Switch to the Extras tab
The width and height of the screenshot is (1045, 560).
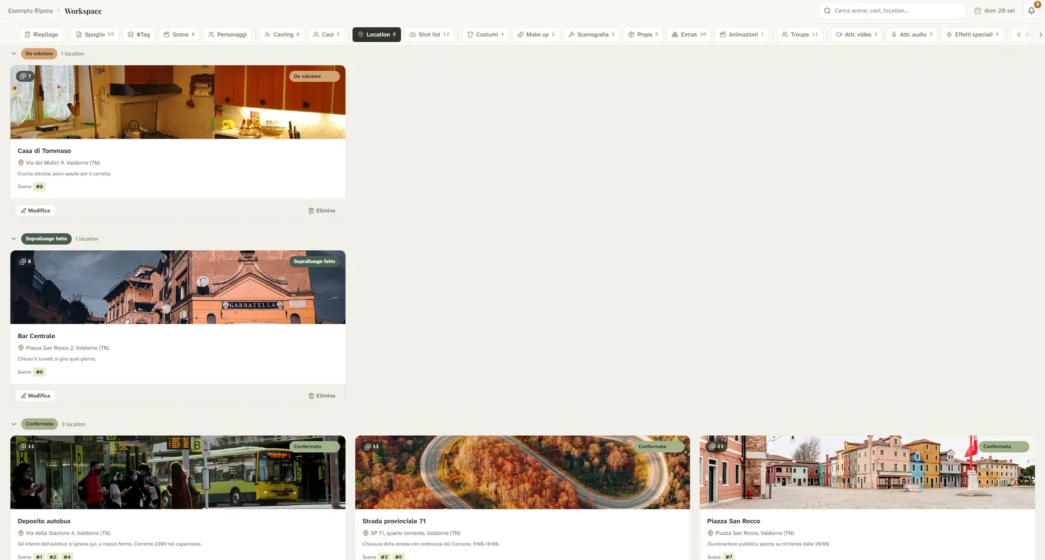coord(689,35)
